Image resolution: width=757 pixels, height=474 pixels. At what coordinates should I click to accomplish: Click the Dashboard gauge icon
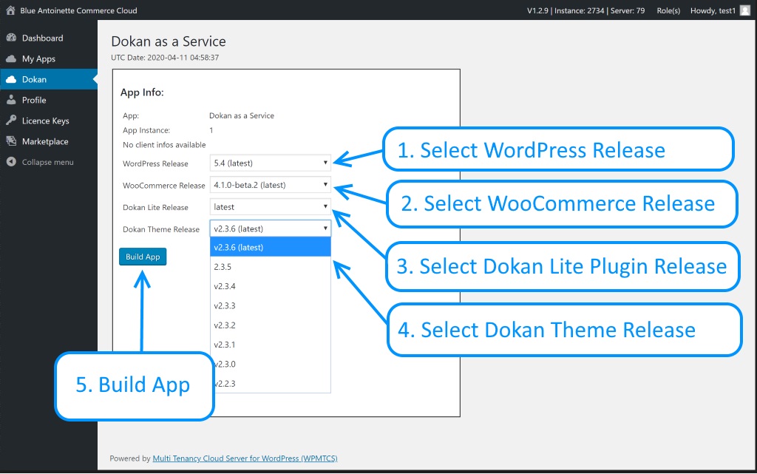coord(11,38)
